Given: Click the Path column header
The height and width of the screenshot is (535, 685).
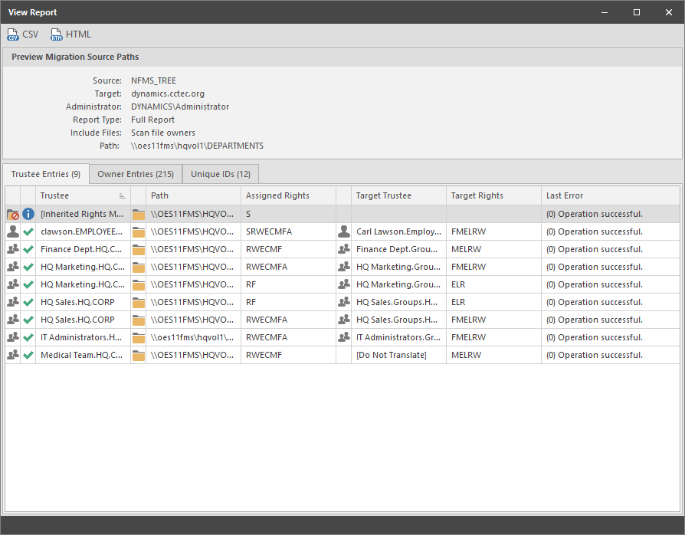Looking at the screenshot, I should pyautogui.click(x=193, y=195).
